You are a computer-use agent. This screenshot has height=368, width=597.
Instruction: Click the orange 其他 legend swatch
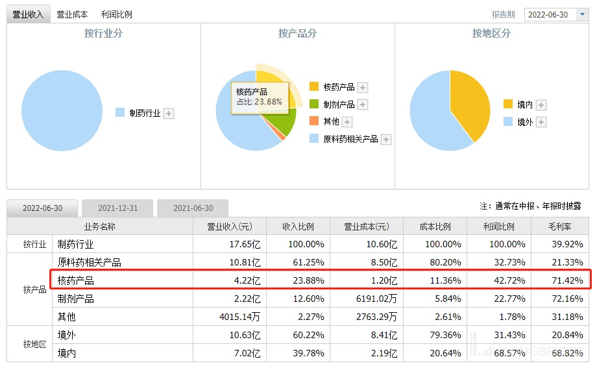click(x=314, y=121)
